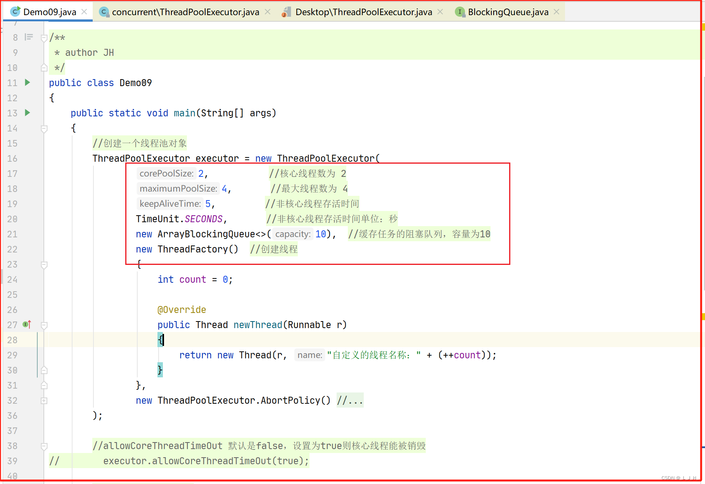705x484 pixels.
Task: Close the BlockingQueue.java tab
Action: [556, 12]
